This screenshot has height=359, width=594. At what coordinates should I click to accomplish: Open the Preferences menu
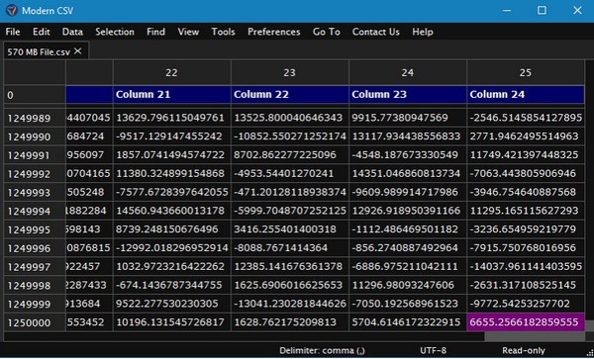point(274,32)
